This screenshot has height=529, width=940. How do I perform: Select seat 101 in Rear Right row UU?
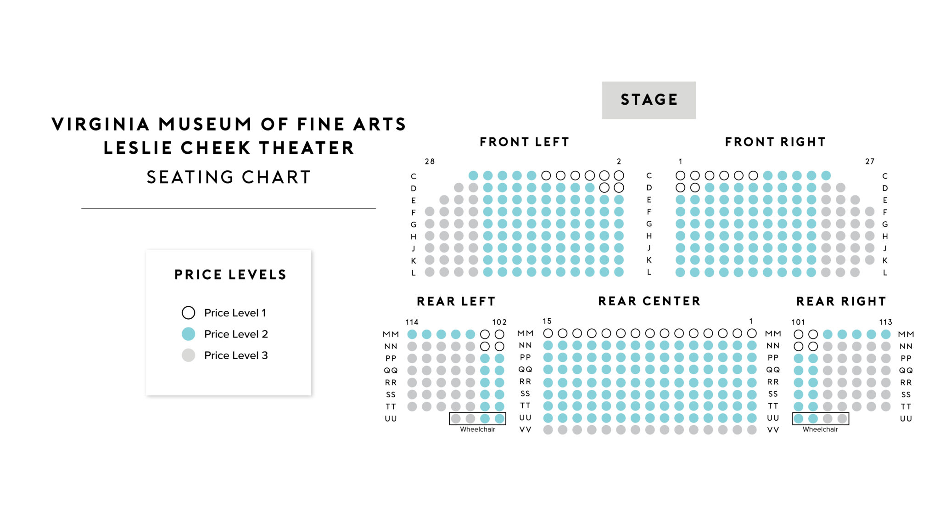tap(799, 418)
